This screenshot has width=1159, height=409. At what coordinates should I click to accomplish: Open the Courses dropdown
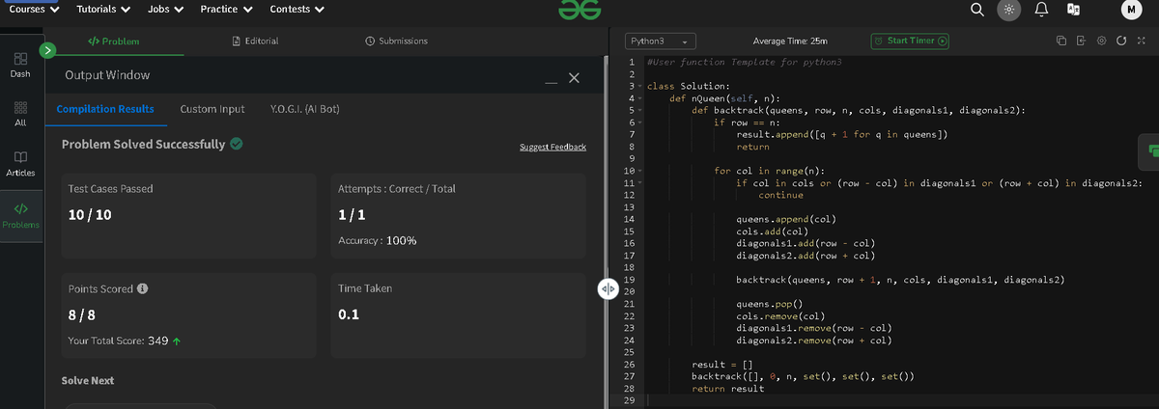point(34,9)
